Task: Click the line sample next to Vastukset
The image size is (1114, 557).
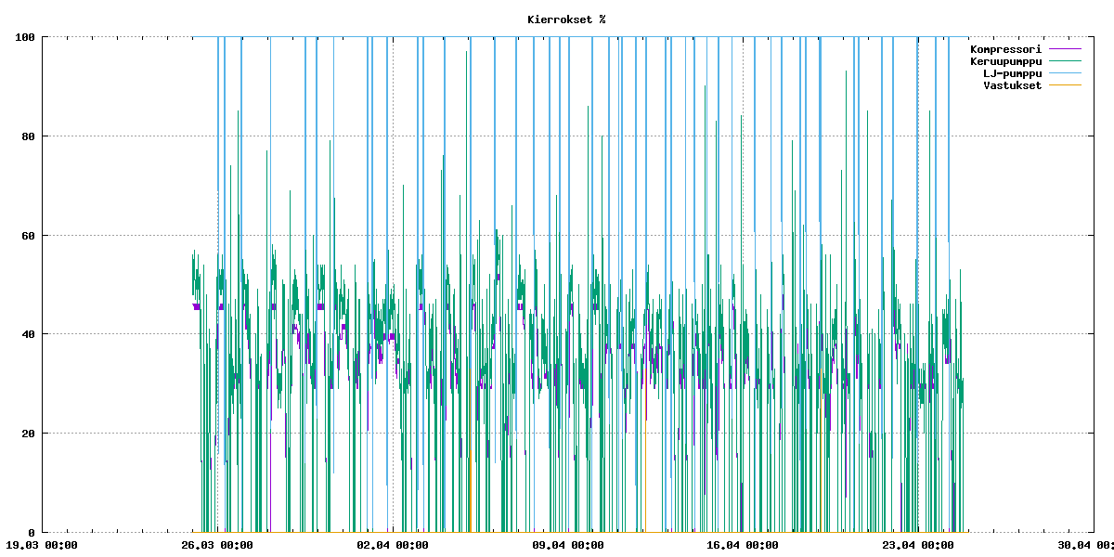Action: [1065, 85]
